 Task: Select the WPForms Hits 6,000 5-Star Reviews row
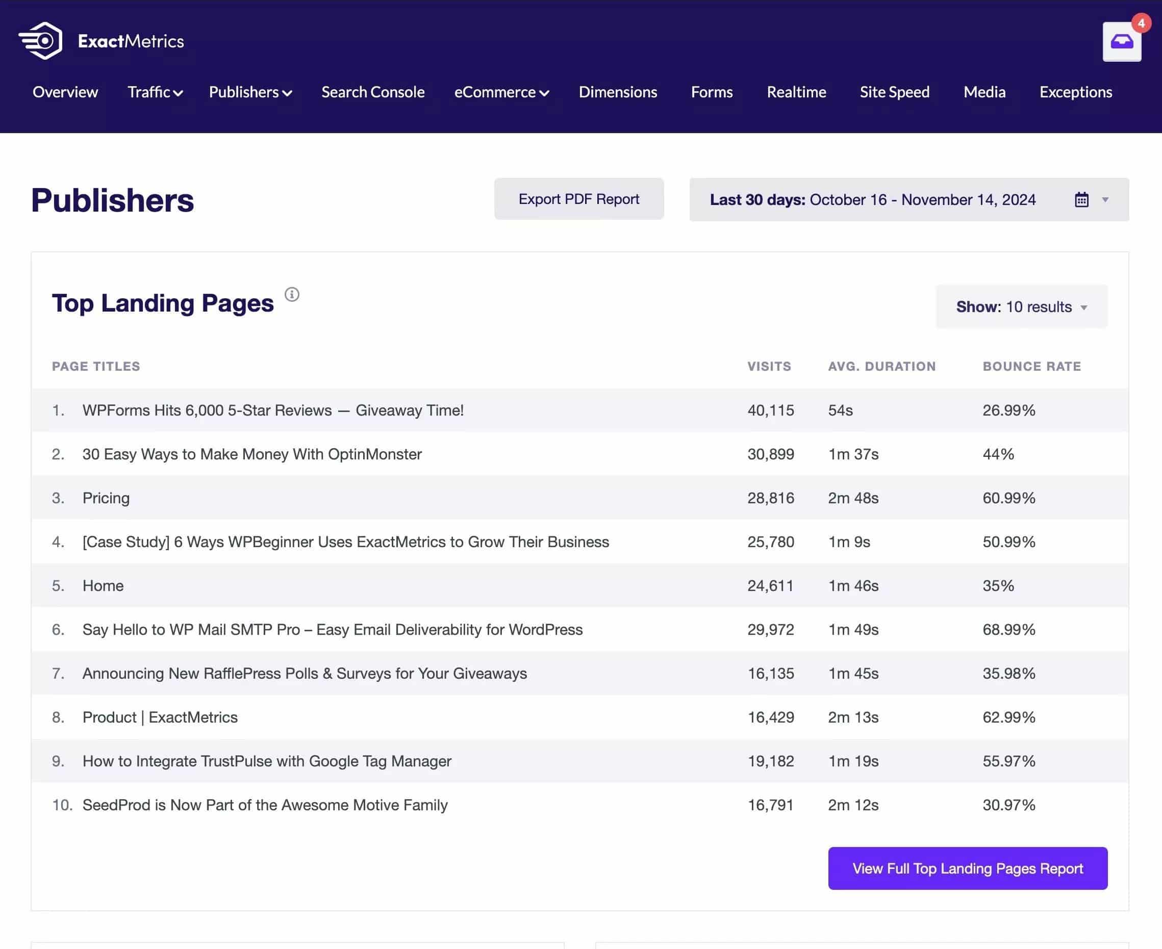579,411
